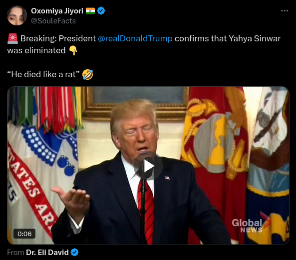Click the "was eliminated" text line
296x260 pixels.
point(36,51)
